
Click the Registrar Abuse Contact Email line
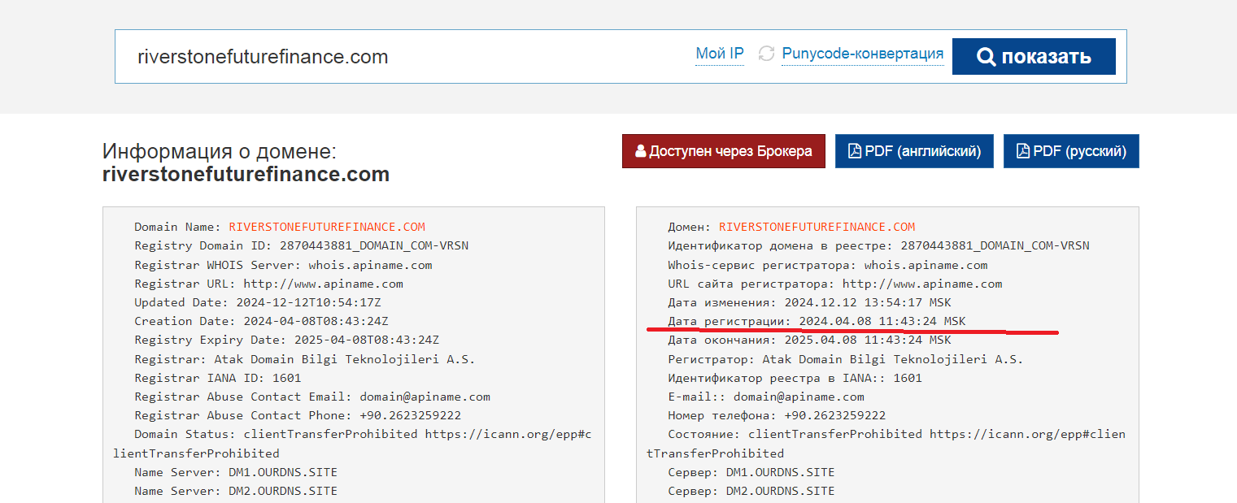coord(312,397)
